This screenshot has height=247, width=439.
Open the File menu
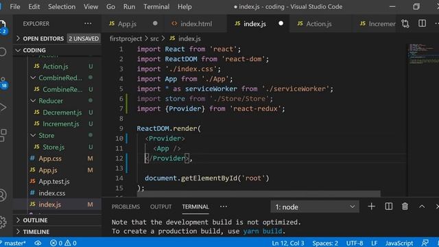(x=15, y=7)
